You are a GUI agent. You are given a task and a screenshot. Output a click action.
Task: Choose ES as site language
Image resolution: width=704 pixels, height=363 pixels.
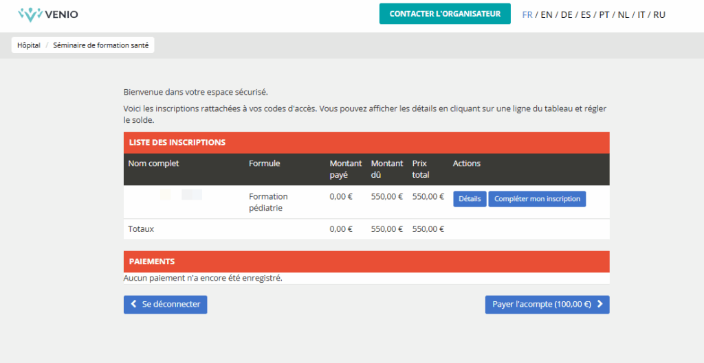[x=586, y=14]
